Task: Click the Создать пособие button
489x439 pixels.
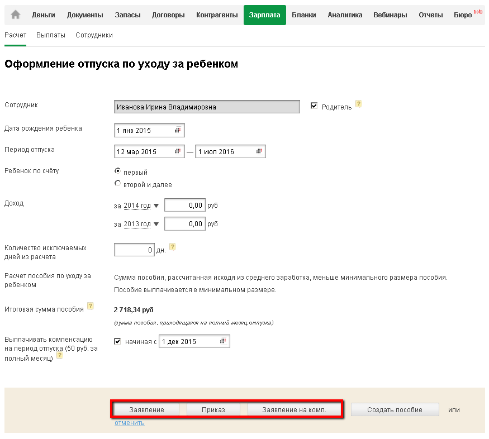Action: (x=395, y=410)
